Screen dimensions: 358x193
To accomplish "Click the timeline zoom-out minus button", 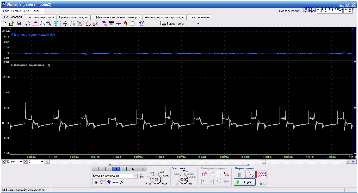I will 3,162.
